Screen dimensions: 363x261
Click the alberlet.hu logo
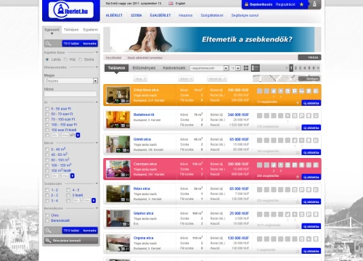click(70, 10)
